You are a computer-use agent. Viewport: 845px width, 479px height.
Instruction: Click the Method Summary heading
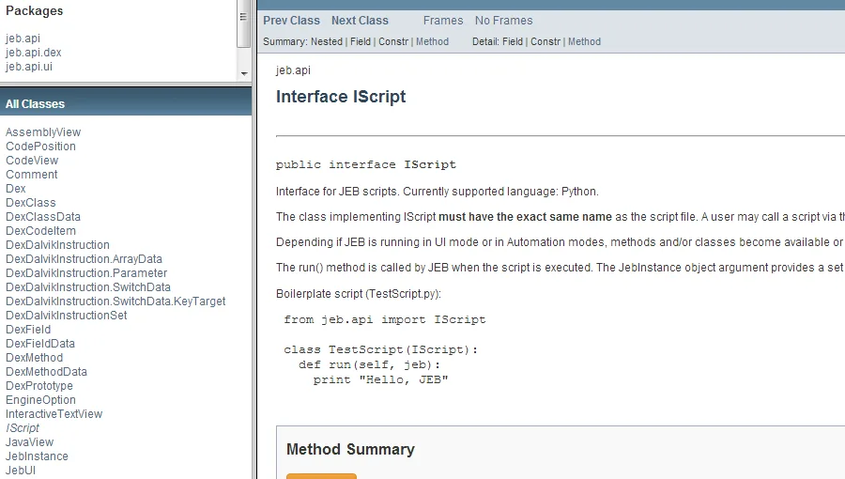350,449
